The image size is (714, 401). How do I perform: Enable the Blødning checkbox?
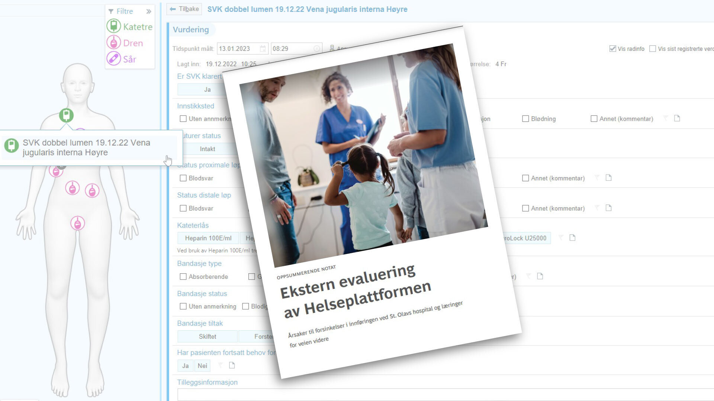point(525,119)
